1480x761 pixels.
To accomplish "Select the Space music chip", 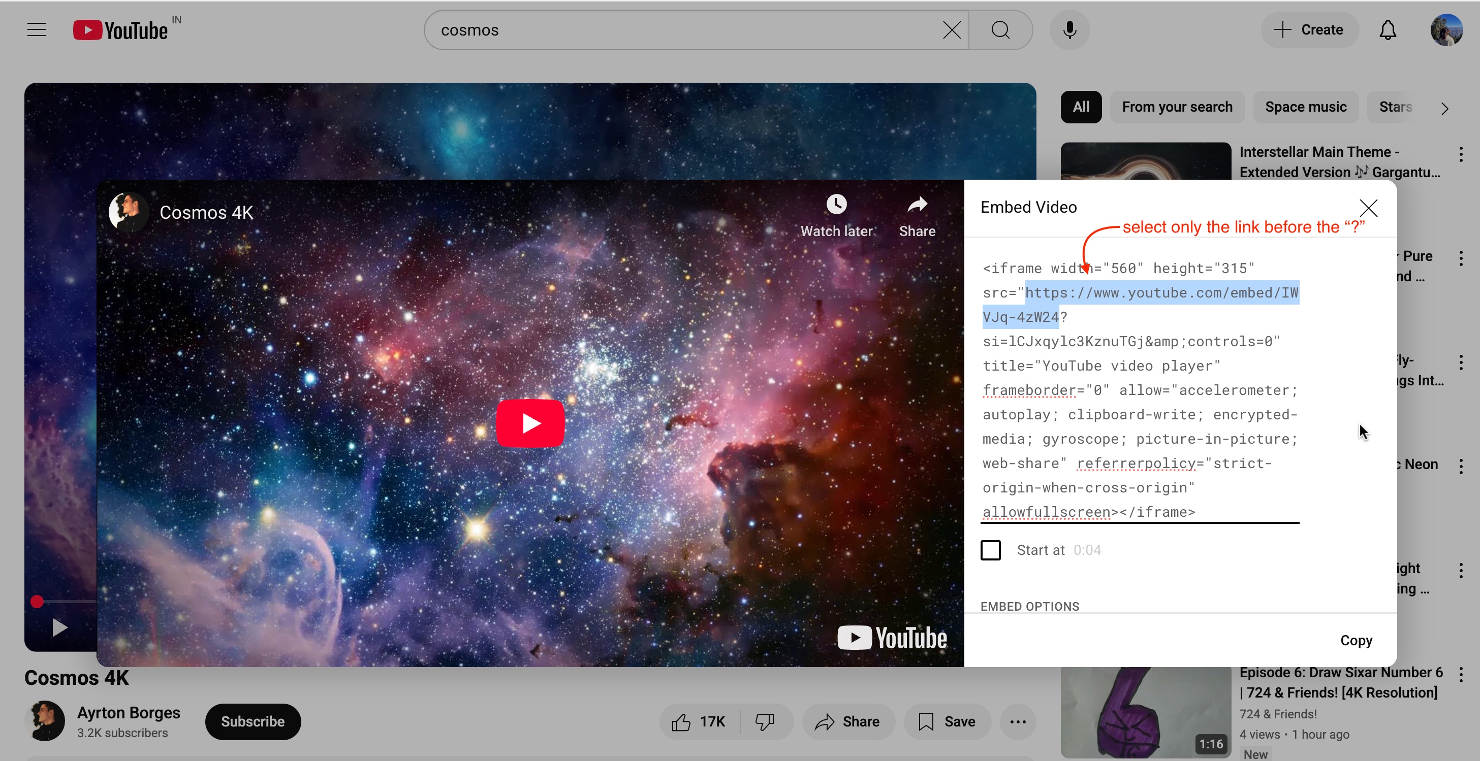I will coord(1305,107).
